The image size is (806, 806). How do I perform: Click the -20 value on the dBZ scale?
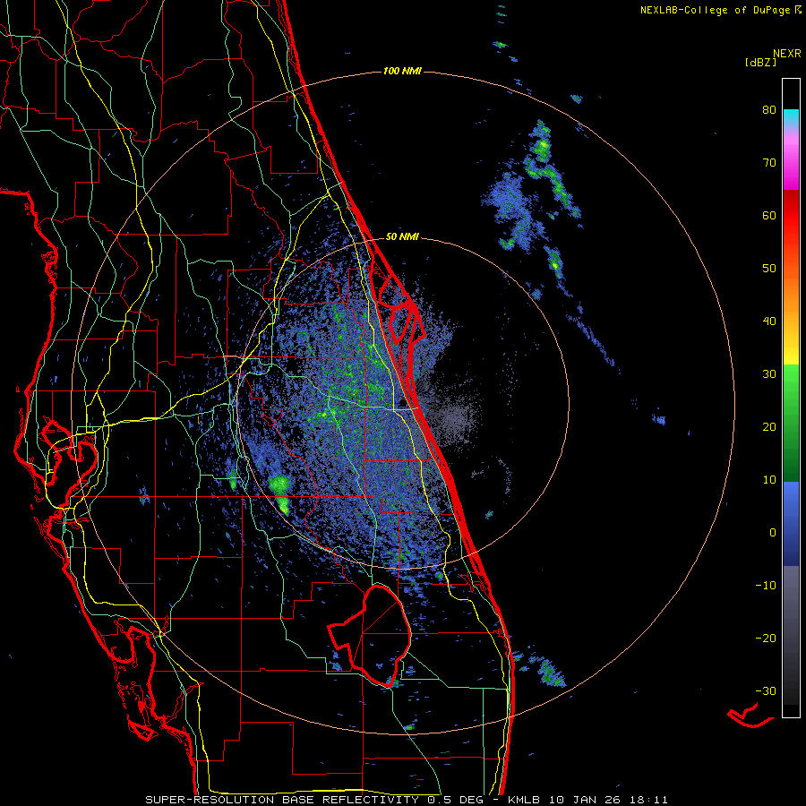click(766, 638)
